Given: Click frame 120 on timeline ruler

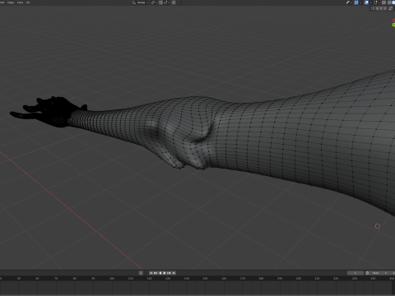Looking at the screenshot, I should (149, 279).
